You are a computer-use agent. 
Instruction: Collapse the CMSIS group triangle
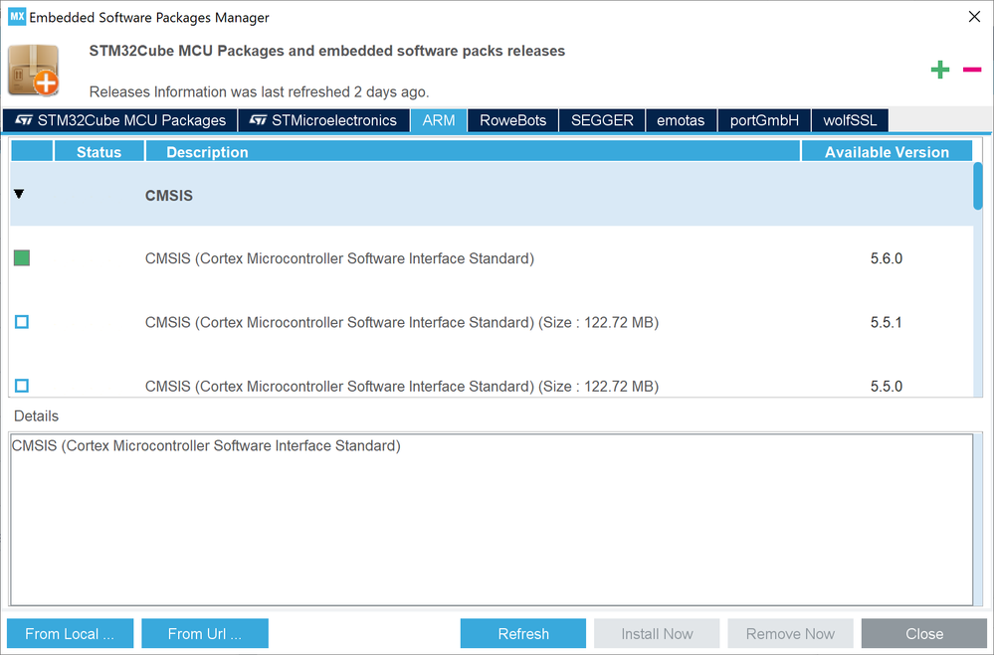[19, 194]
